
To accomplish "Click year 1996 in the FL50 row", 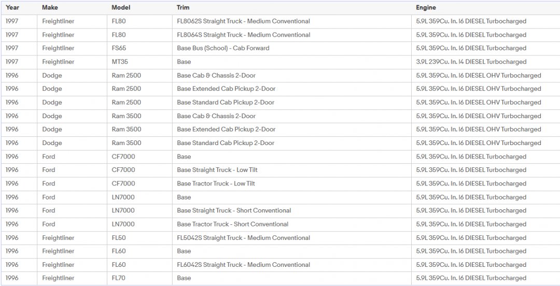I will (x=12, y=238).
